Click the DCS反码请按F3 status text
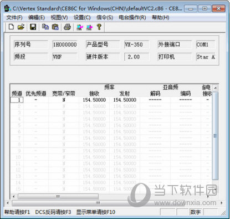Viewport: 230px width, 219px height. coord(53,212)
